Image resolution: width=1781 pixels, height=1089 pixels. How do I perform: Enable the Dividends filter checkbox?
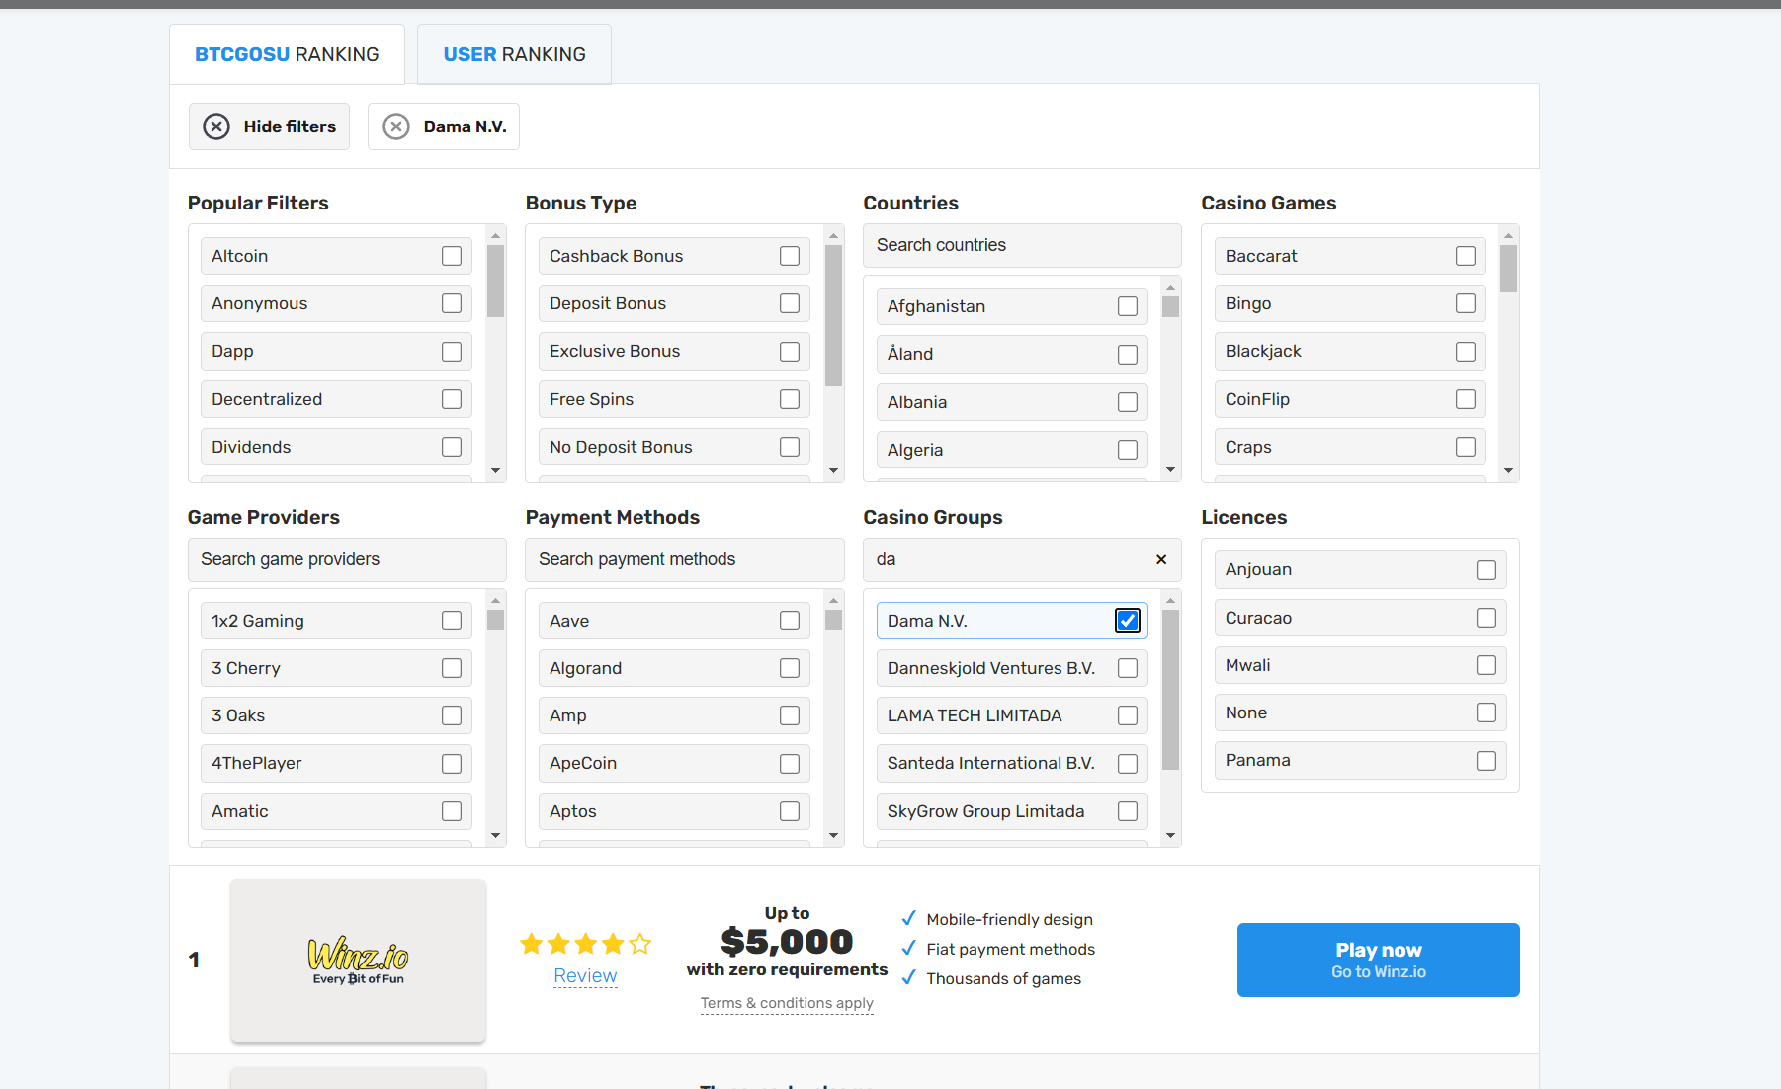(x=452, y=447)
